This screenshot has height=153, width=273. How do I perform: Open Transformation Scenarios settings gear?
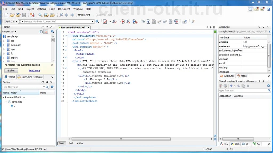(269, 86)
